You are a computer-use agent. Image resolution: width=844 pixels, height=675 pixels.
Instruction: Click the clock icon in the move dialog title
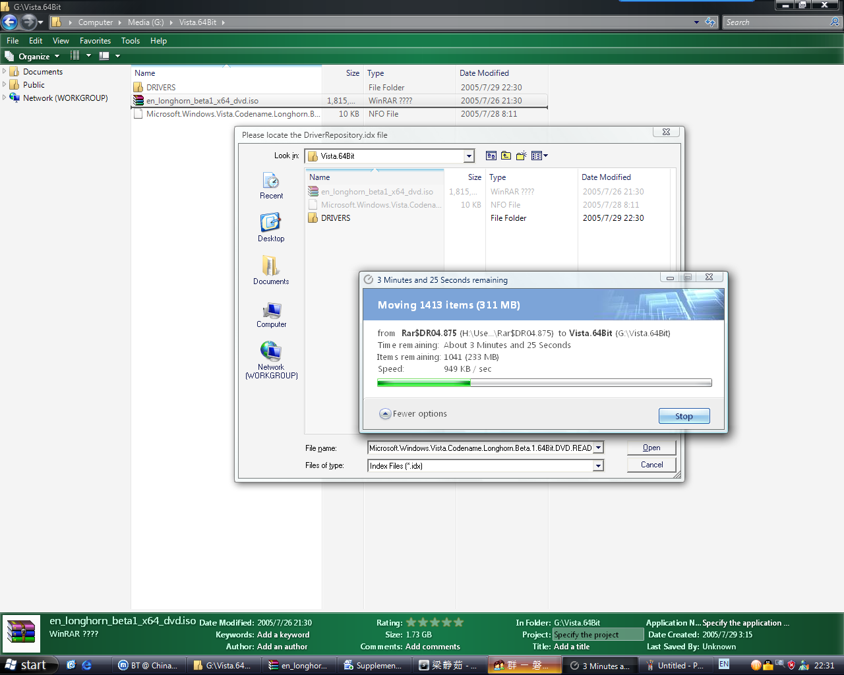(369, 279)
